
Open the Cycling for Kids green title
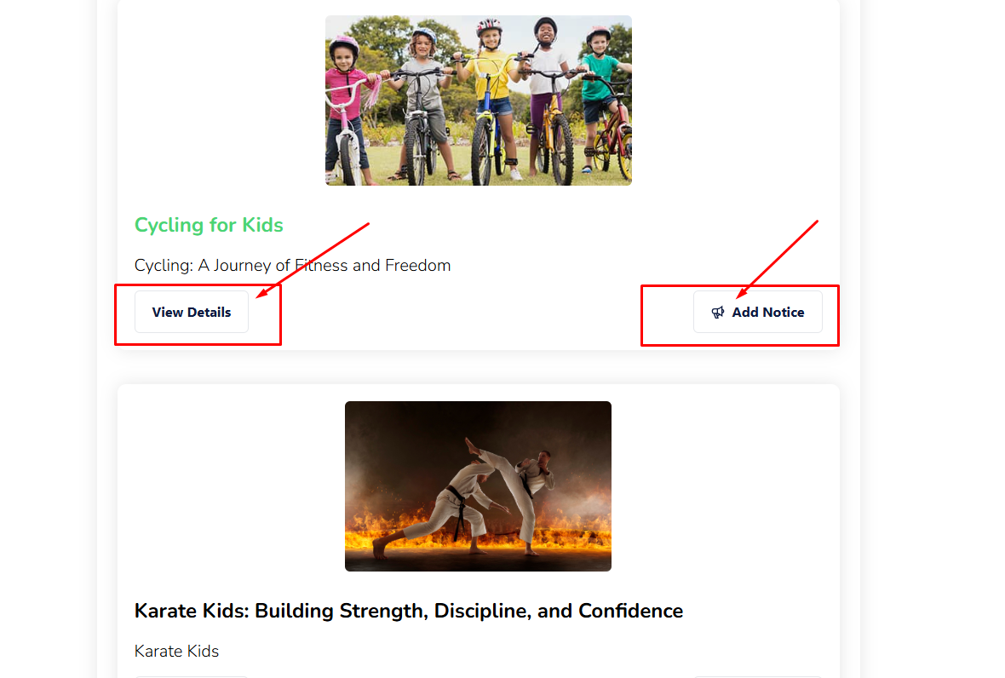coord(209,225)
